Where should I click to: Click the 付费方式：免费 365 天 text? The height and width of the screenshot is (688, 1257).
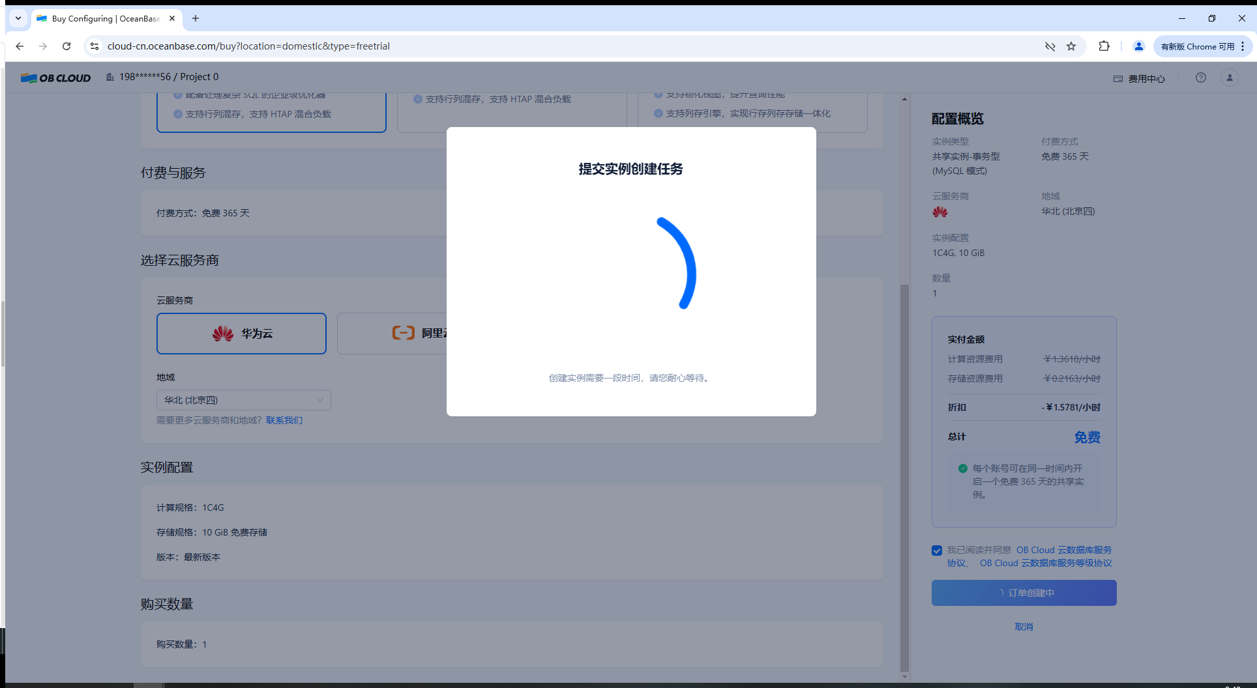[203, 213]
